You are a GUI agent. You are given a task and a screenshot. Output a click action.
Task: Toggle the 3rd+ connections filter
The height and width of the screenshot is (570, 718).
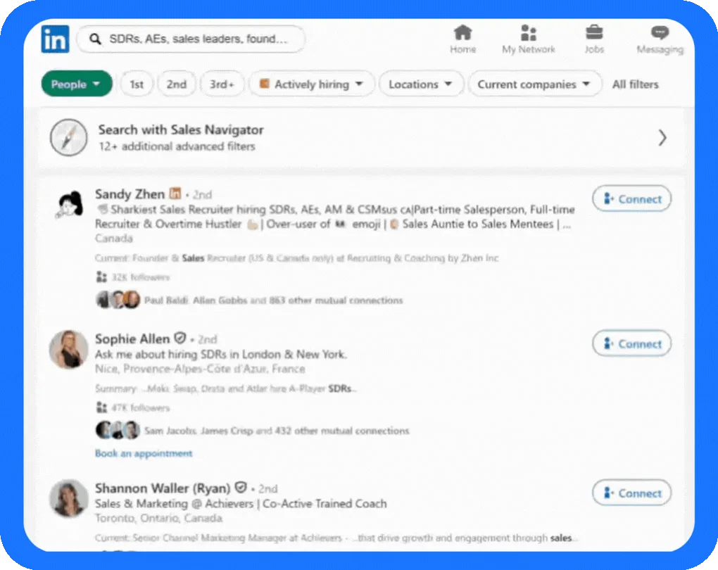[x=222, y=83]
